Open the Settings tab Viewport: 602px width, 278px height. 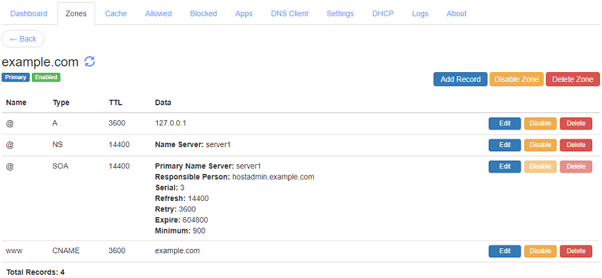pyautogui.click(x=340, y=13)
